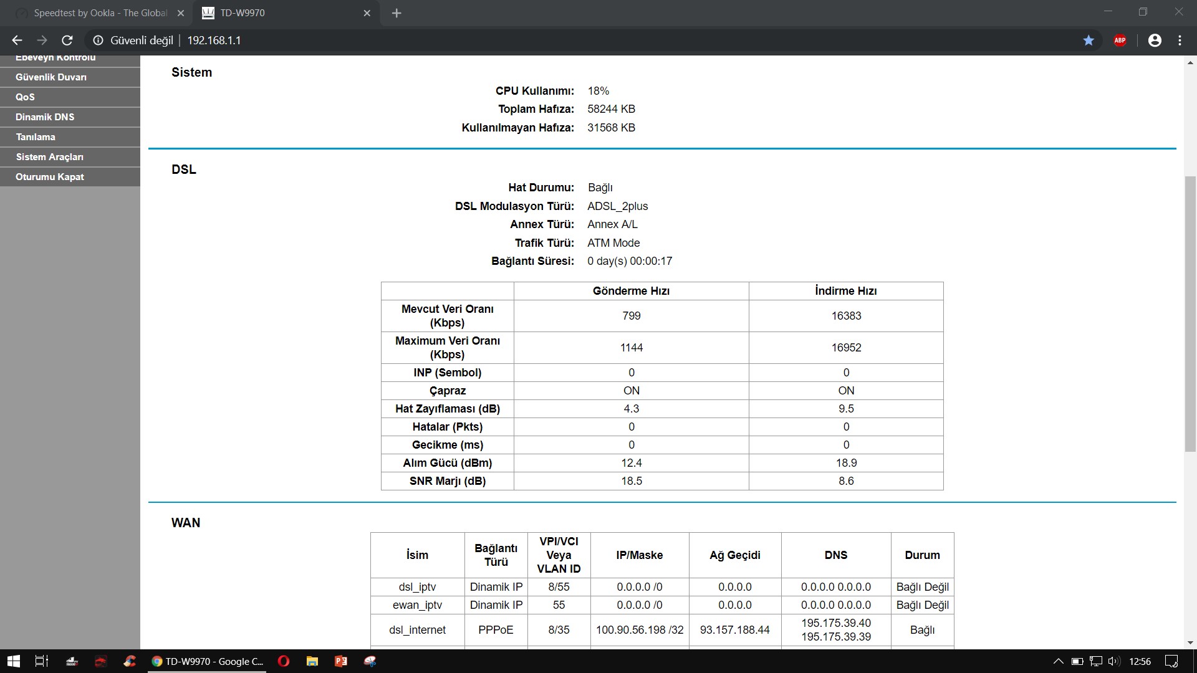Open the Tanılama menu item
This screenshot has height=673, width=1197.
click(70, 137)
